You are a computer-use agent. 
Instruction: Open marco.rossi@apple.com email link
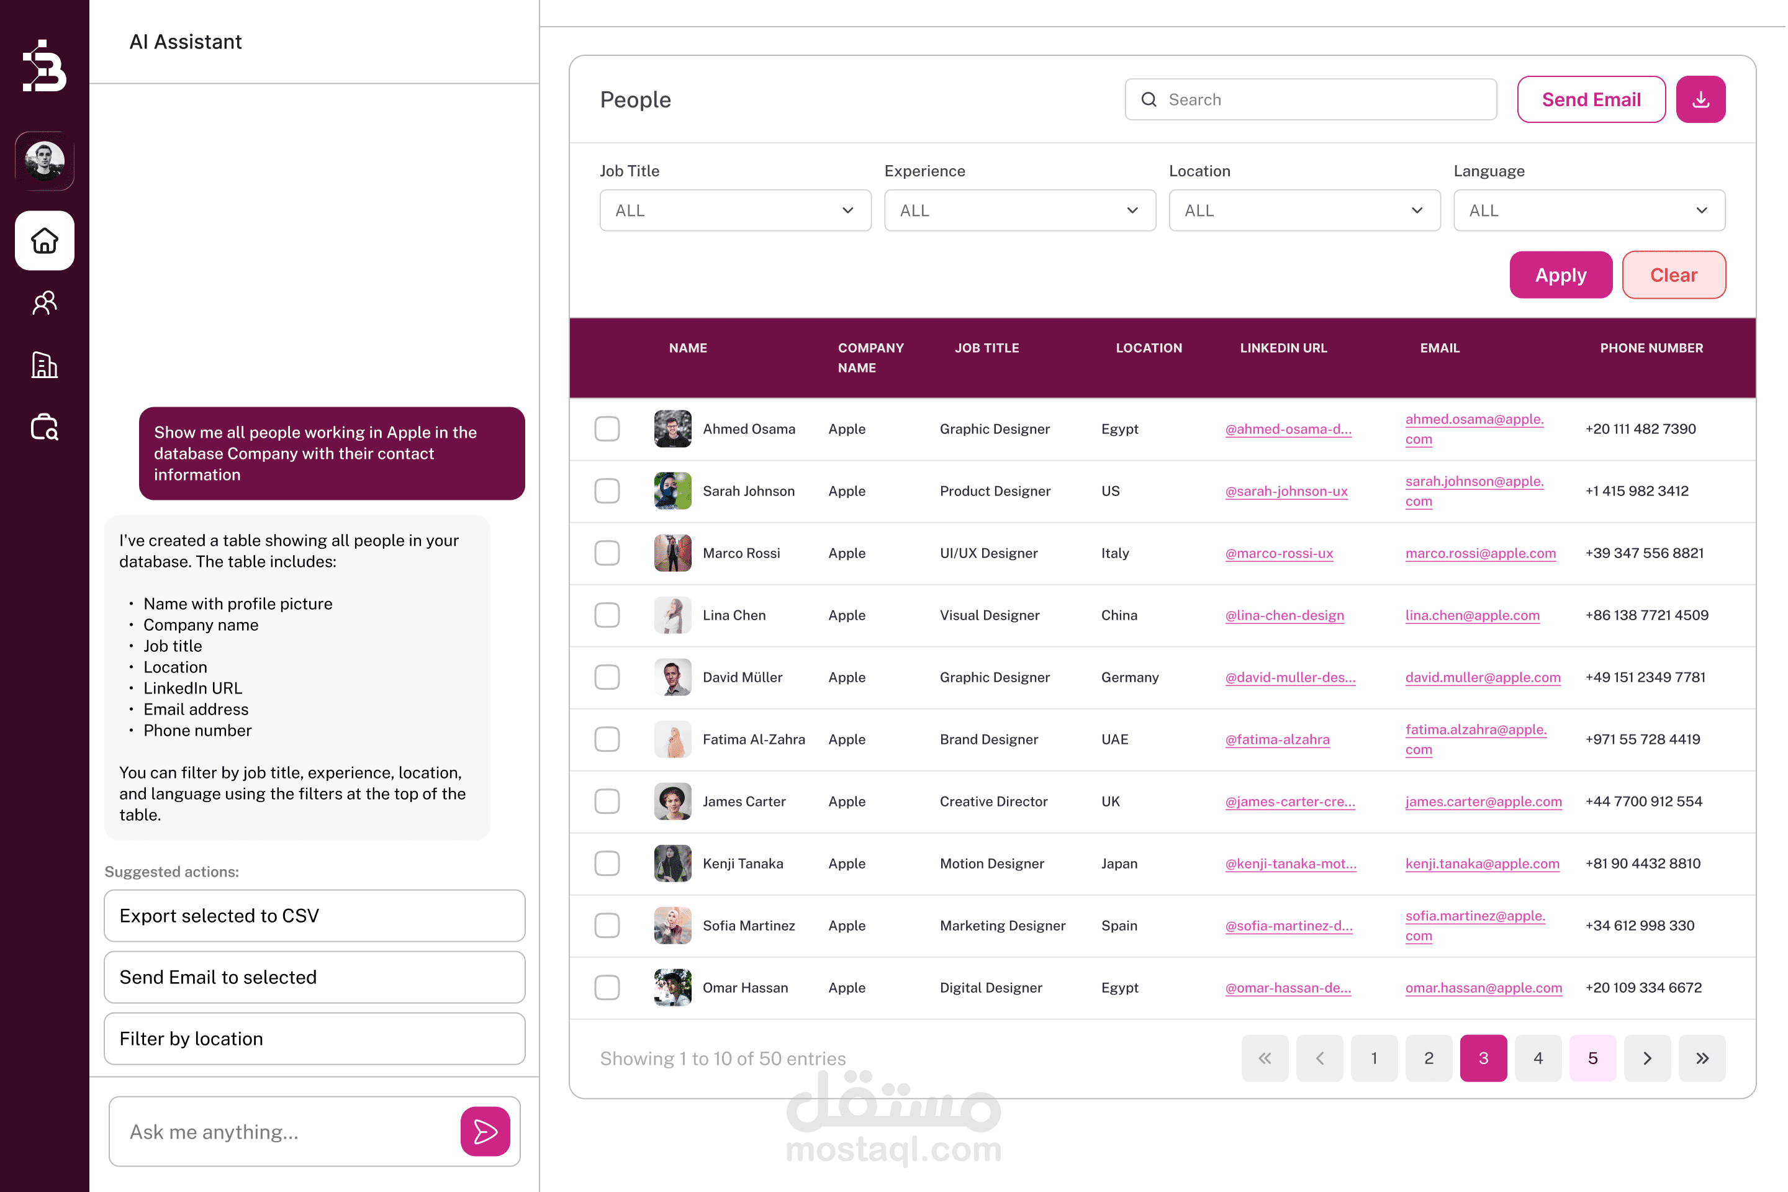[x=1481, y=553]
